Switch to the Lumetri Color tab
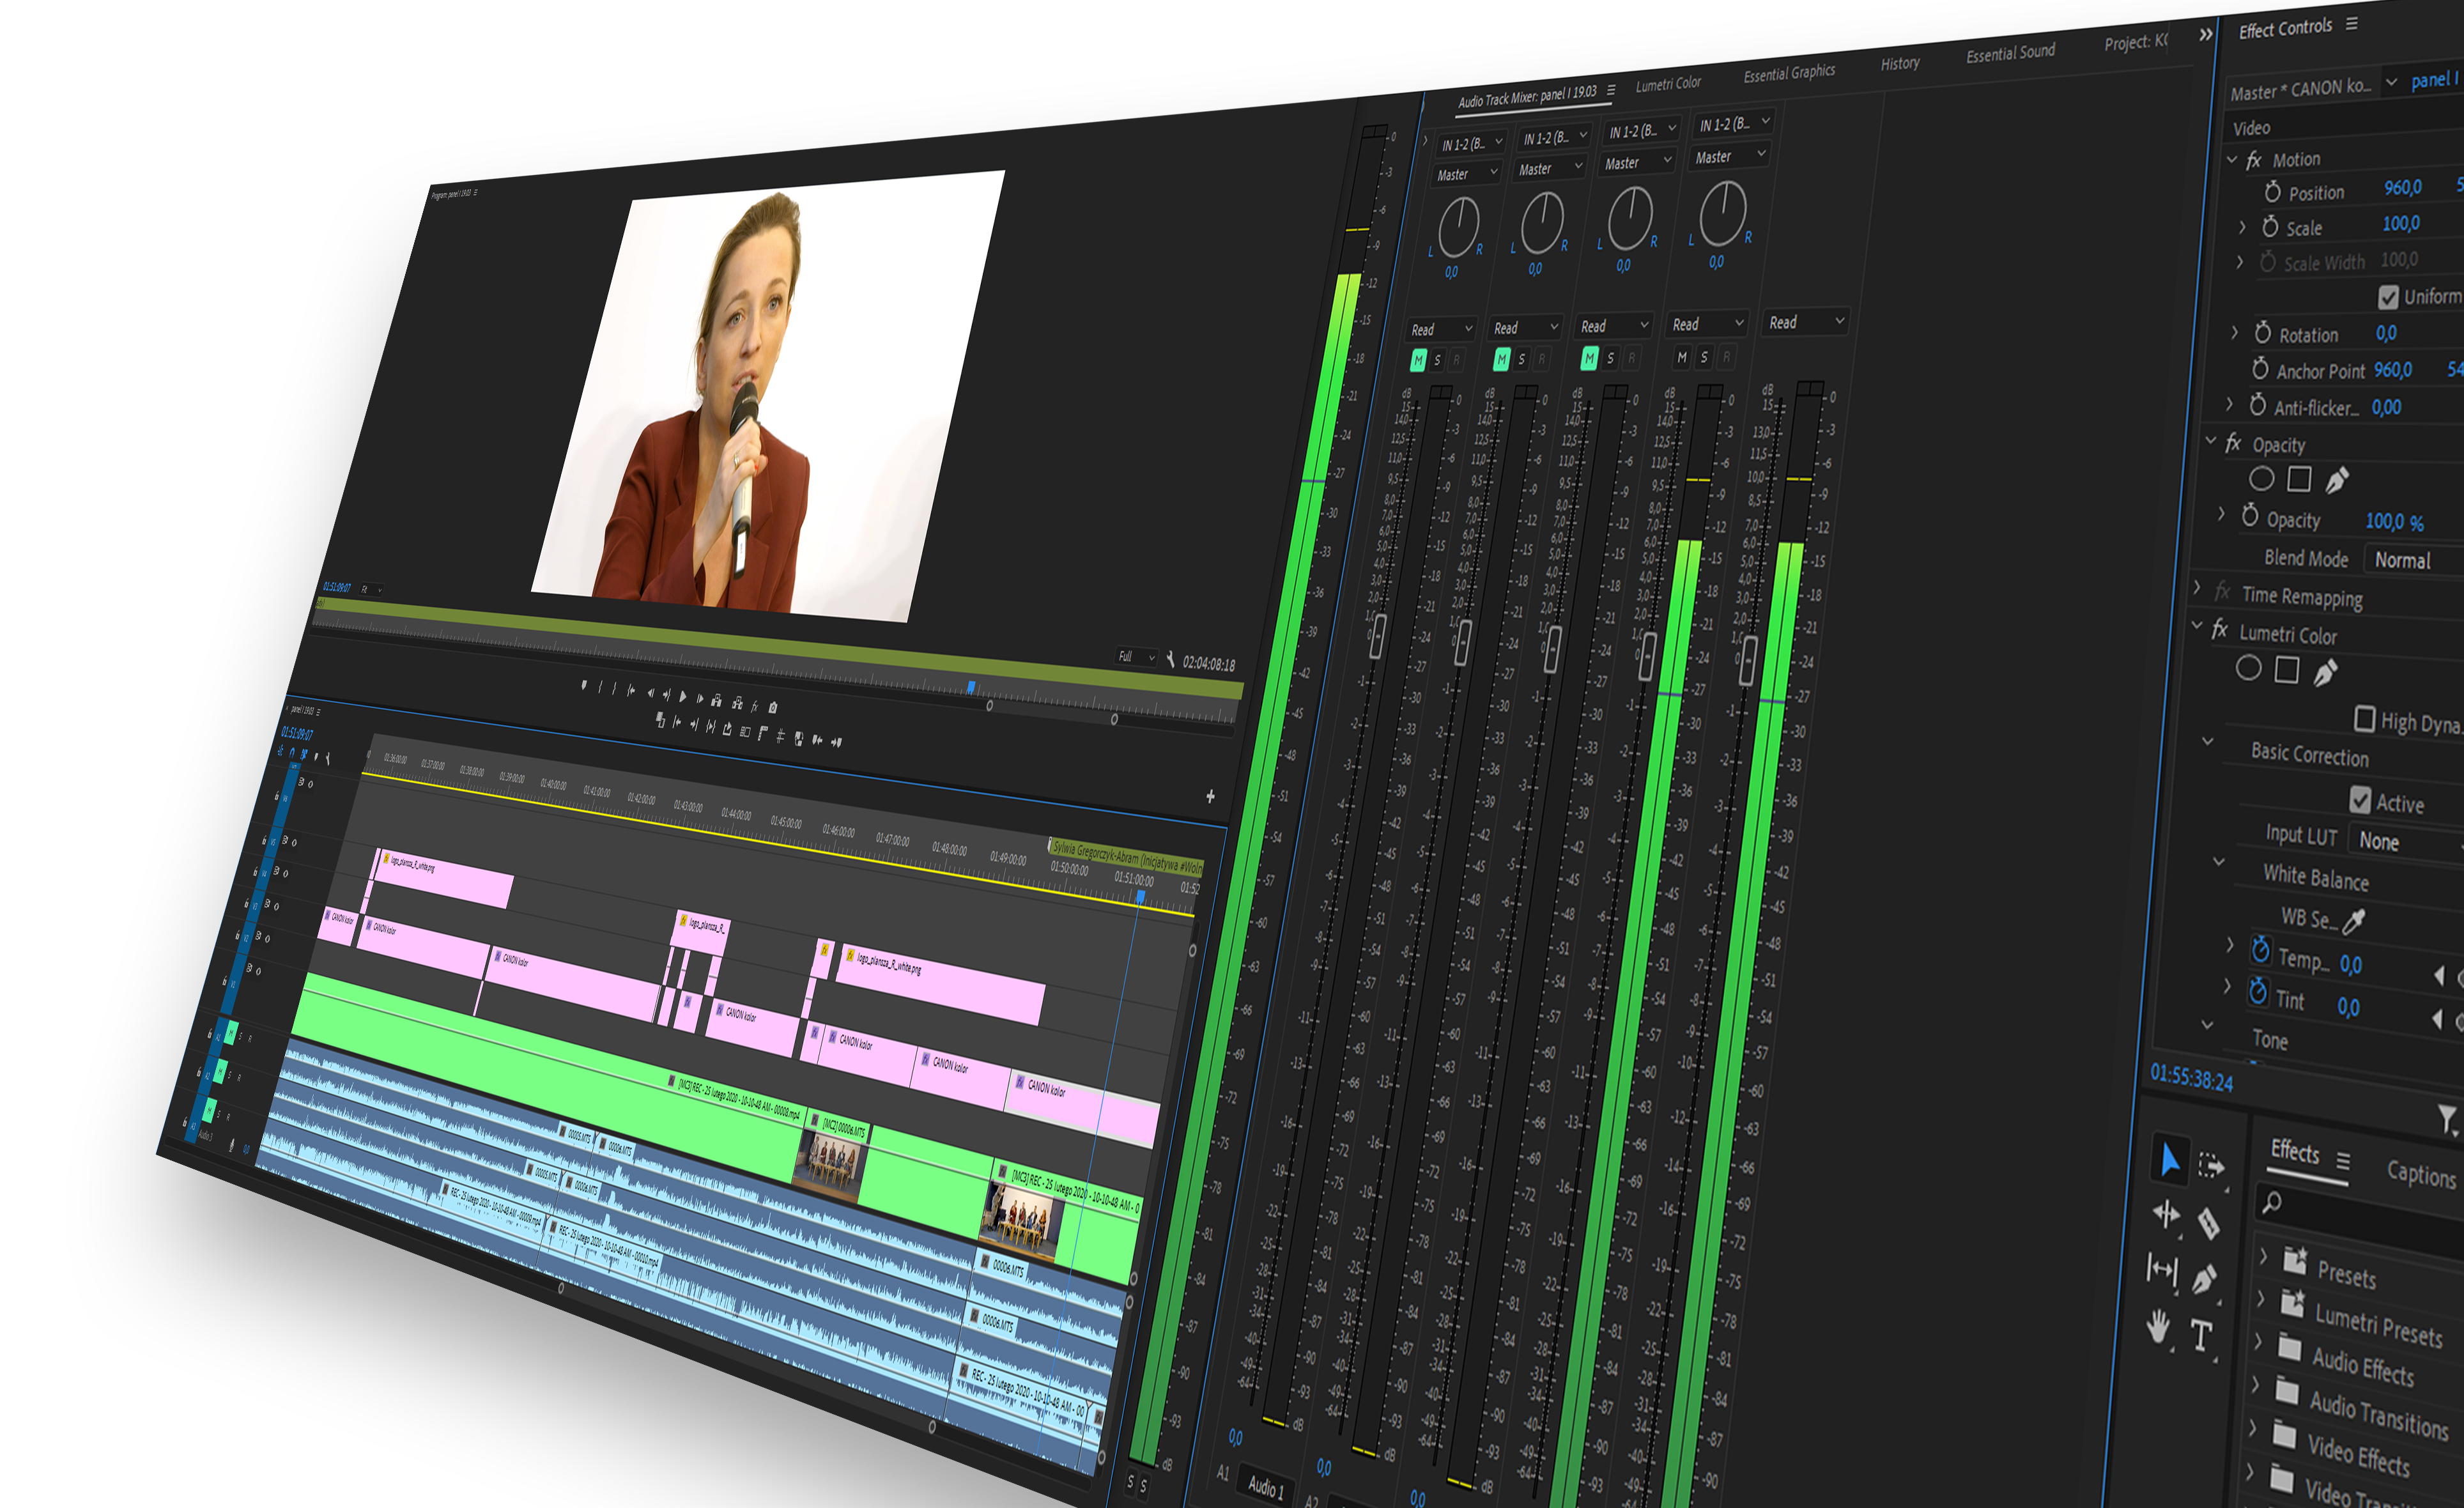The height and width of the screenshot is (1508, 2464). (x=1668, y=84)
